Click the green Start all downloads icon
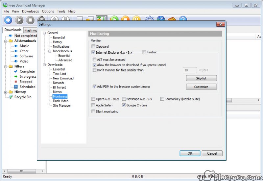 point(114,18)
